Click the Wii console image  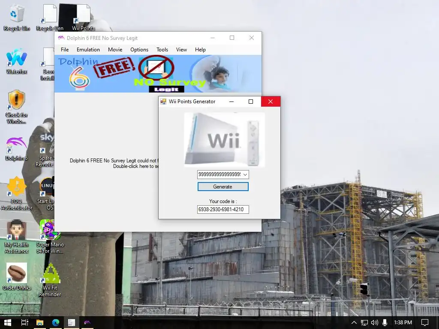coord(224,139)
